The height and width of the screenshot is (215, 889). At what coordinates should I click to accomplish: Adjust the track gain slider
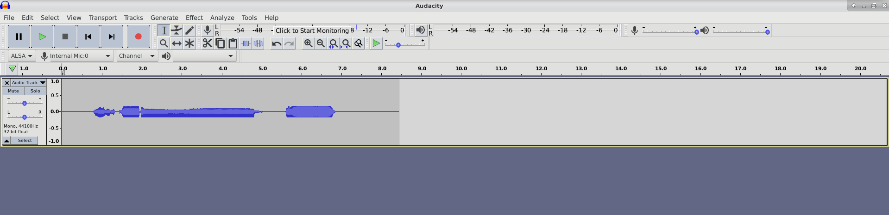(x=25, y=103)
